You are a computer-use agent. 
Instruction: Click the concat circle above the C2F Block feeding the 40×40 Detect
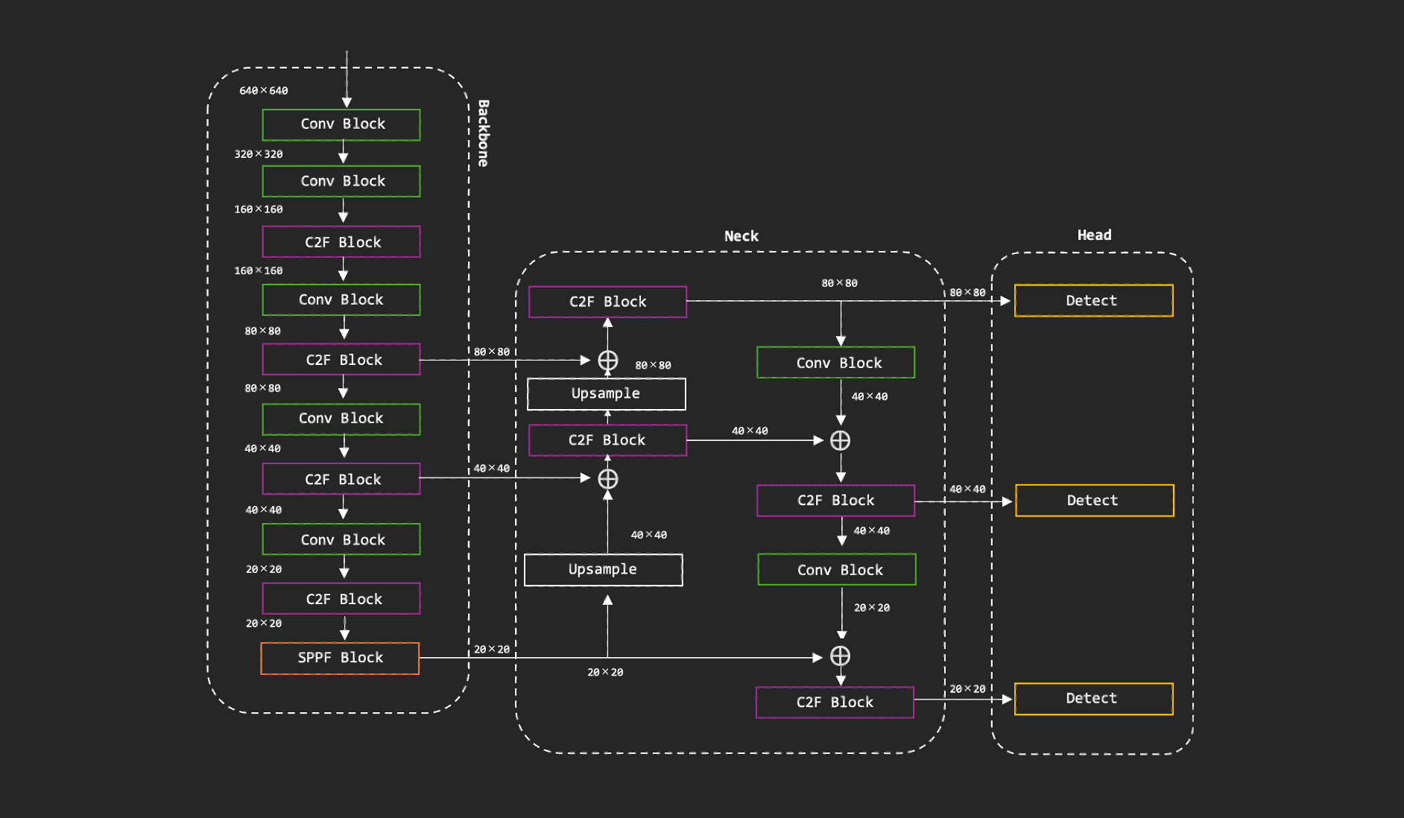(840, 440)
